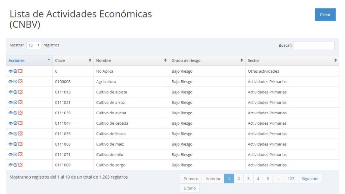
Task: View Cultivo de milo record
Action: click(x=10, y=154)
